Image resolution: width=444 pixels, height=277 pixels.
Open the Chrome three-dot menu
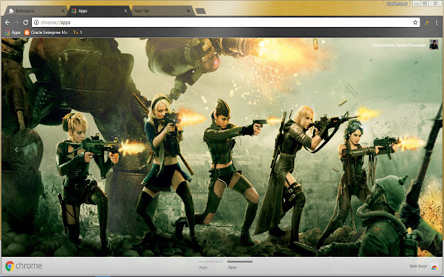tap(436, 22)
